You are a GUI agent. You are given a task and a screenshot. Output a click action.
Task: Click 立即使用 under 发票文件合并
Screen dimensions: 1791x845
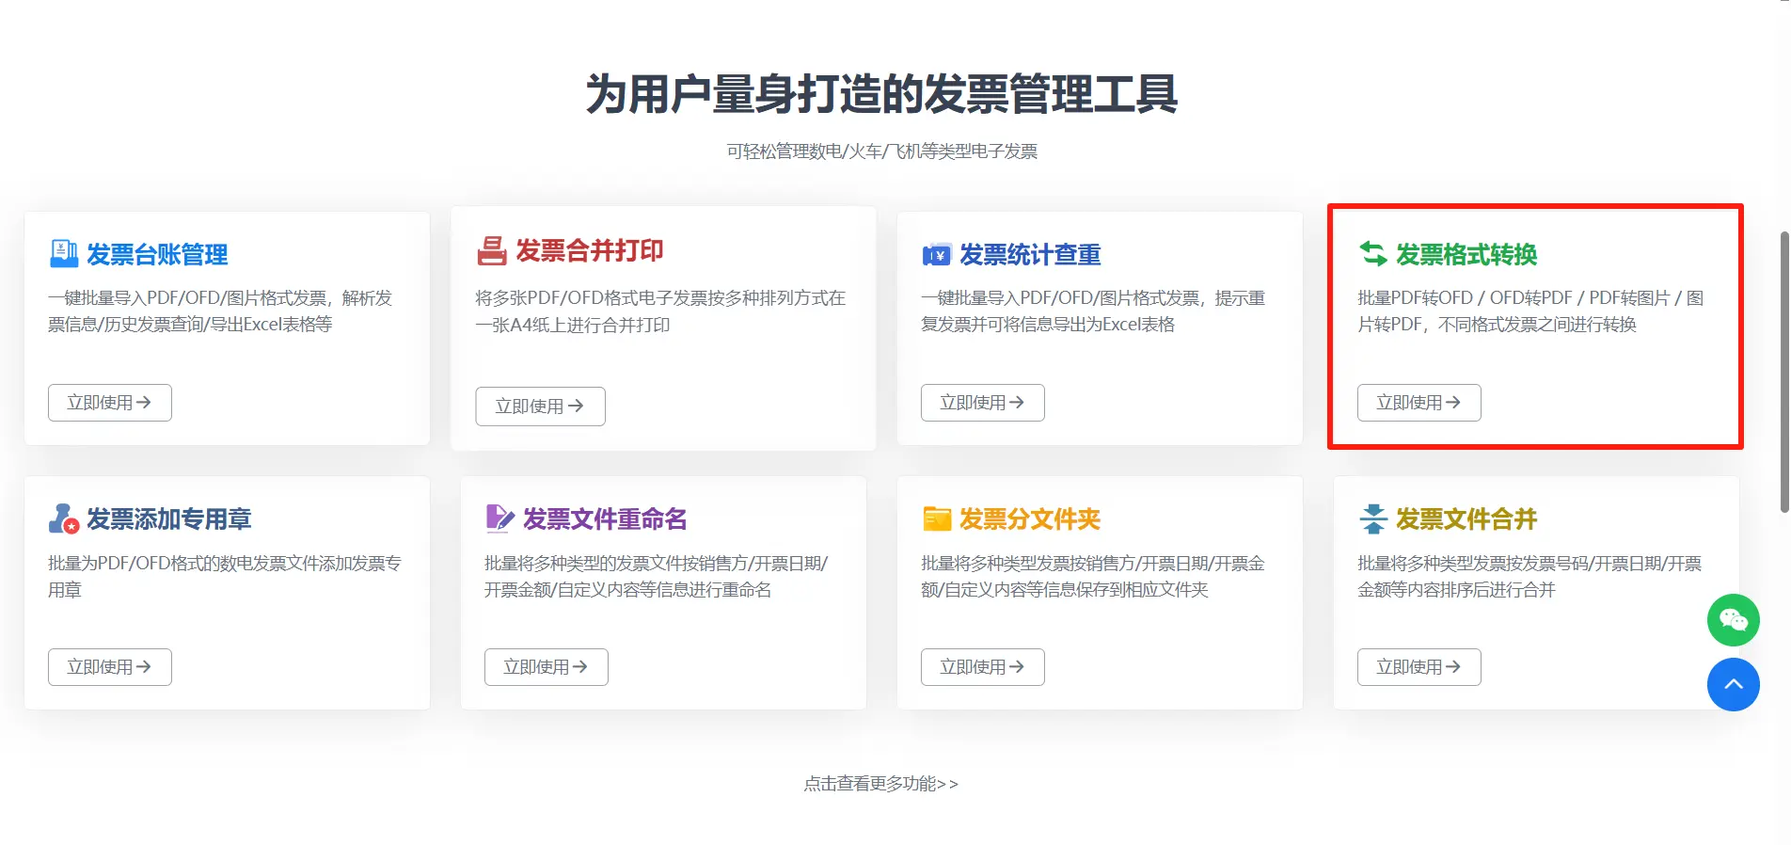pyautogui.click(x=1419, y=667)
